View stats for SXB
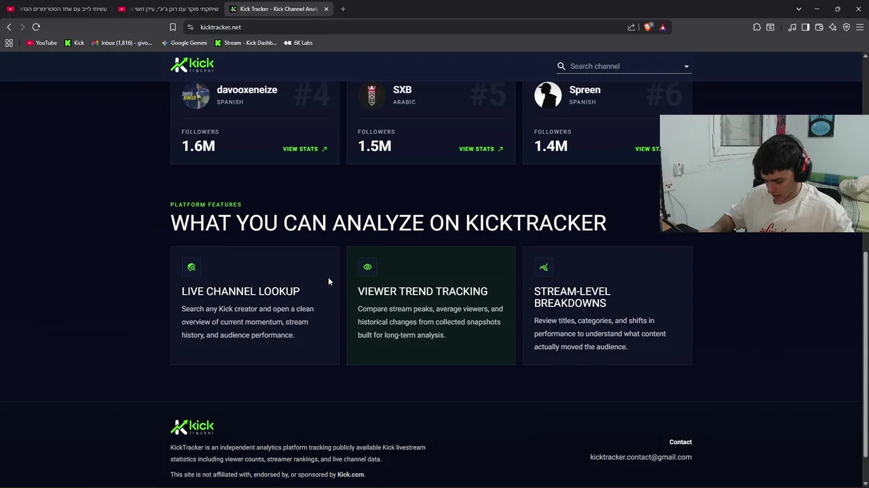Screen dimensions: 869x488 481,148
